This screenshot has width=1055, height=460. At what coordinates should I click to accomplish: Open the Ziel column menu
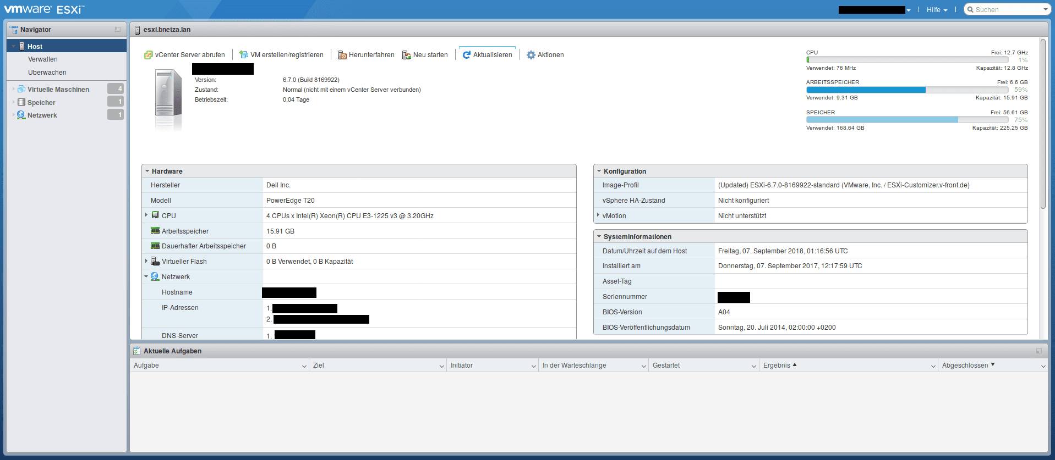[x=442, y=366]
